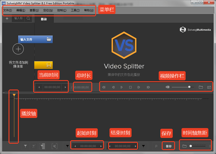Click the highlighted marker fragment icon
216x154 pixels.
[42, 146]
